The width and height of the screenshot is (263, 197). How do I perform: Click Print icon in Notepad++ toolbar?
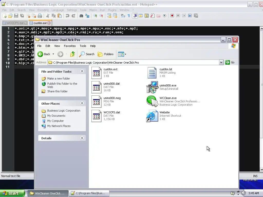40,16
